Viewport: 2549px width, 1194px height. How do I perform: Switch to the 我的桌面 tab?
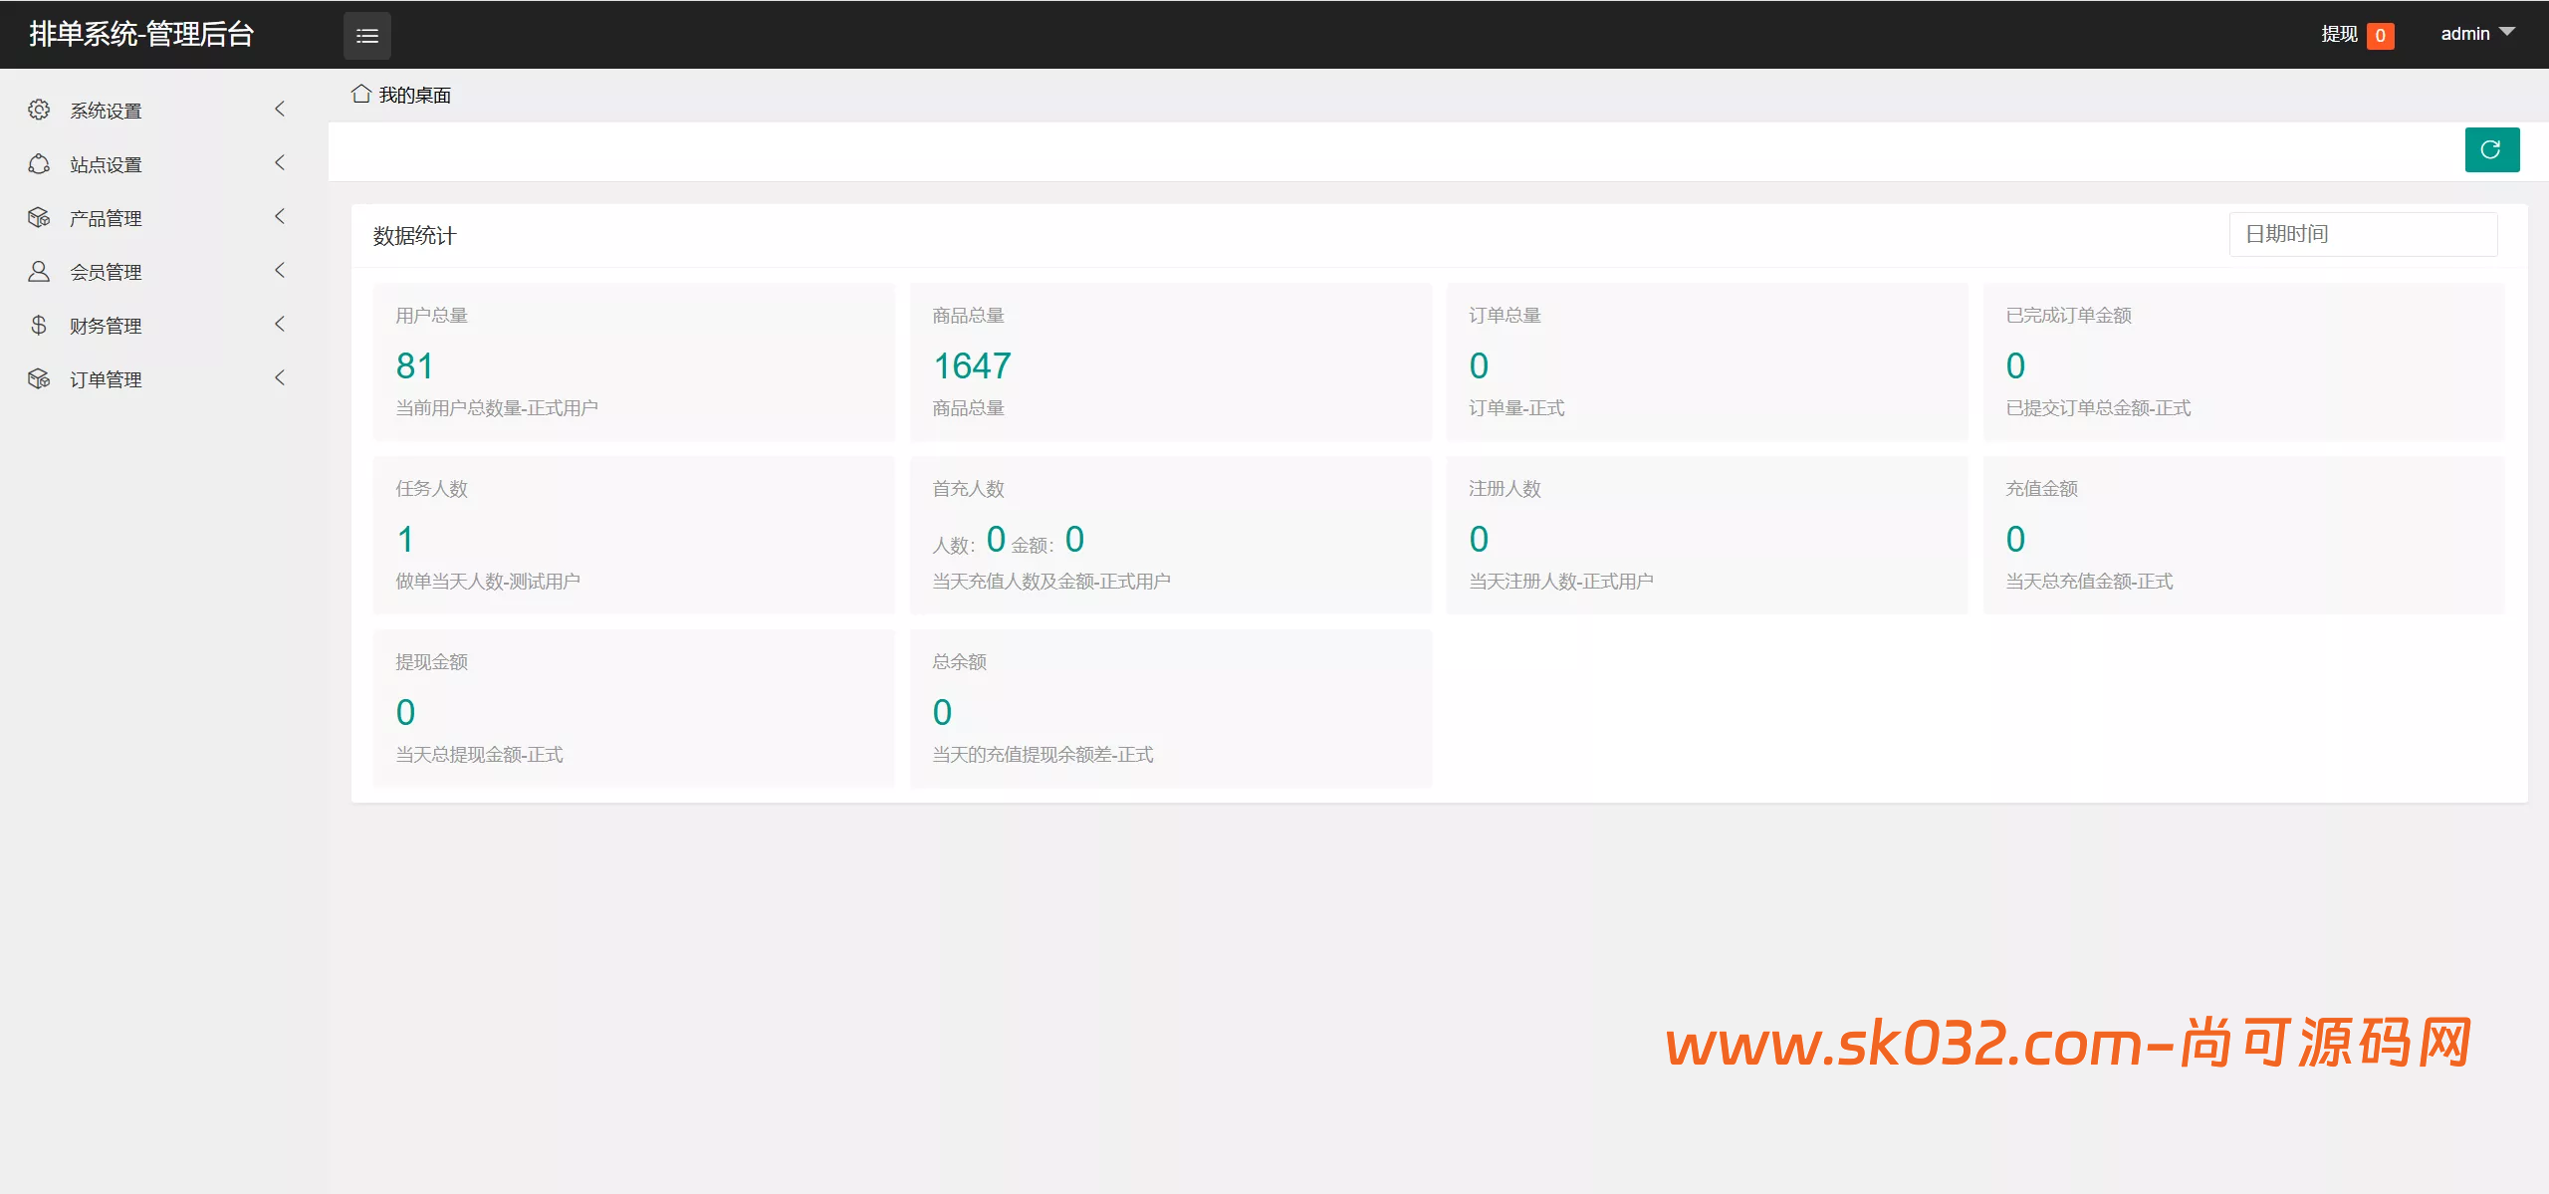click(414, 95)
